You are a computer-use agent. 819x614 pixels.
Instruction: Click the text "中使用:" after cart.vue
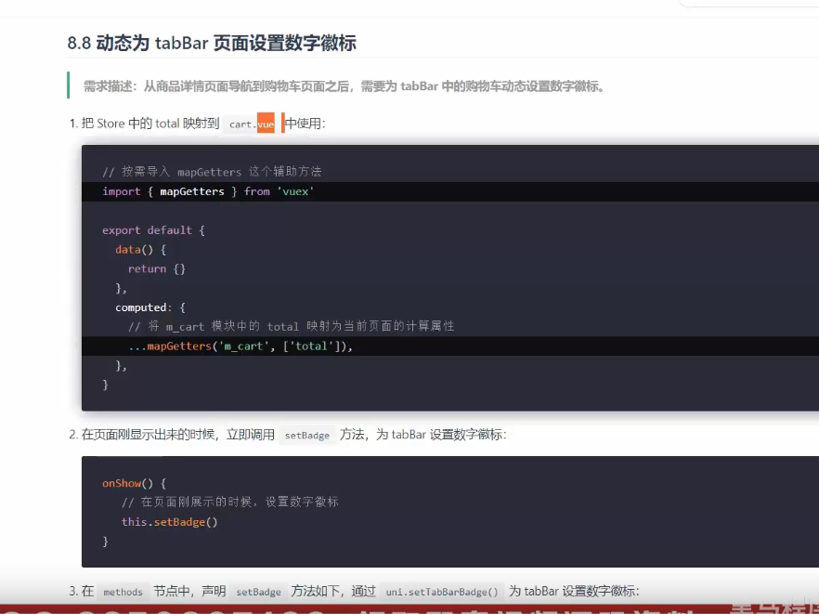click(x=305, y=124)
